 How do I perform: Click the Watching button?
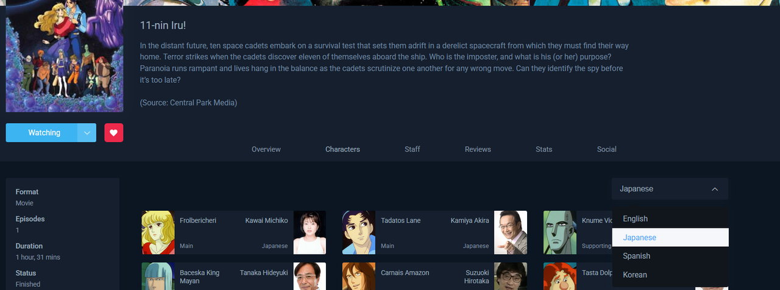pyautogui.click(x=42, y=133)
